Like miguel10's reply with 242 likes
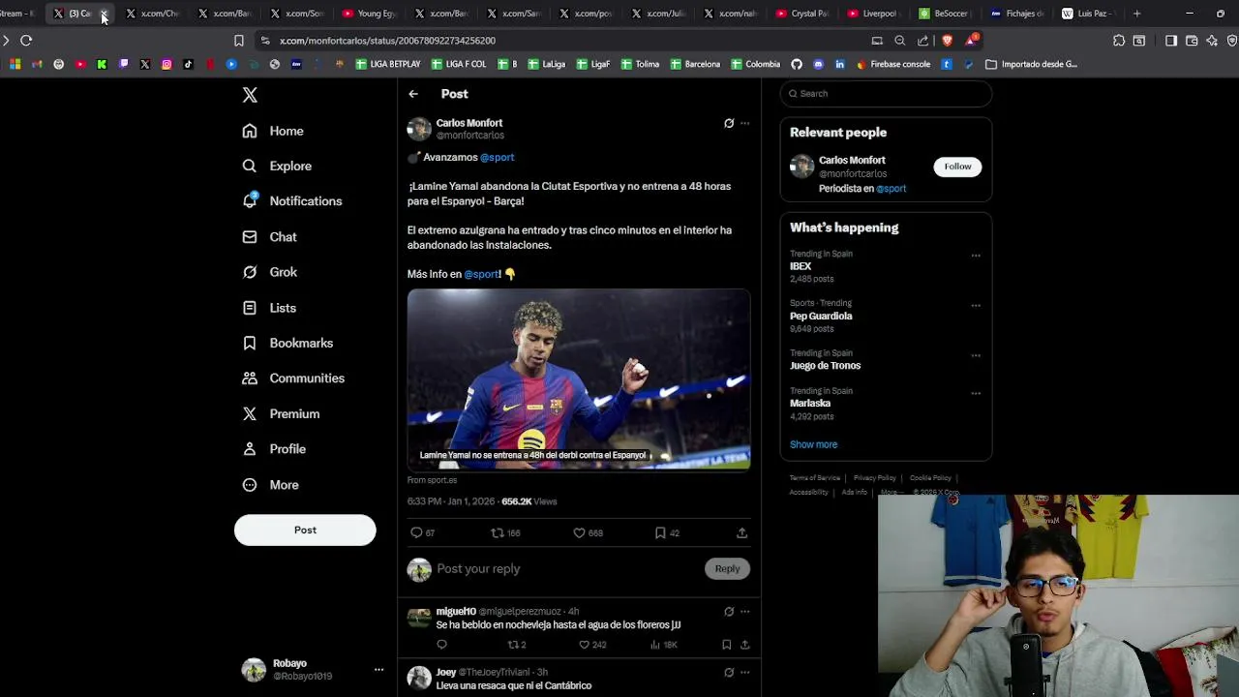The height and width of the screenshot is (697, 1239). [x=584, y=645]
